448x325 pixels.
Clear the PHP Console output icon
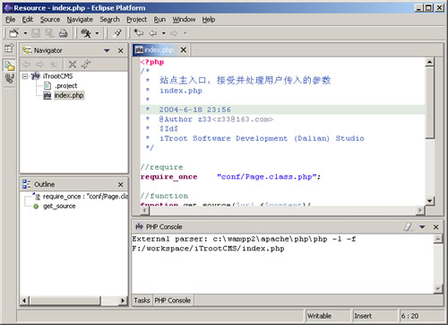(x=408, y=227)
